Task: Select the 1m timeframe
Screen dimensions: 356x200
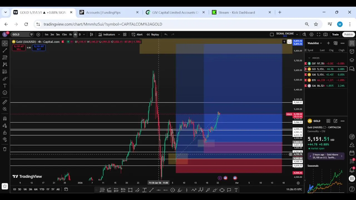Action: (x=46, y=34)
